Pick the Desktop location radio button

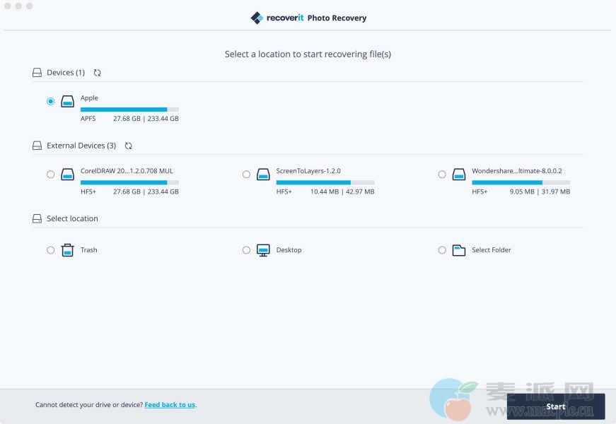click(246, 250)
